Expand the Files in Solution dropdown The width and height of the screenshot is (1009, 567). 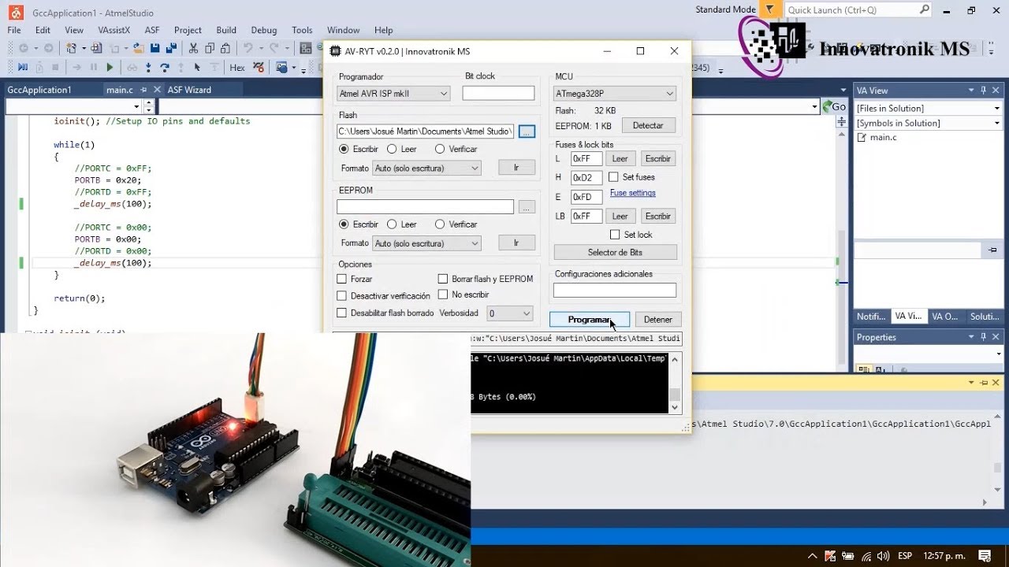tap(996, 109)
